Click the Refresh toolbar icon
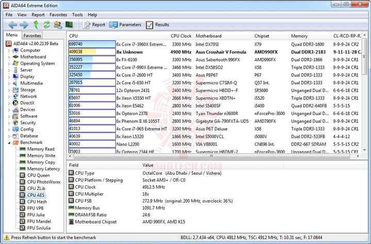The width and height of the screenshot is (371, 244). click(46, 25)
